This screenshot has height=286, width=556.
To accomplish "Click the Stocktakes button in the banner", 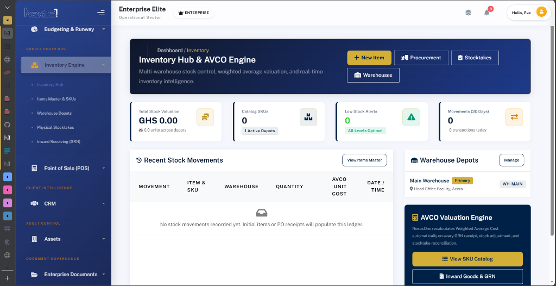I will click(475, 58).
